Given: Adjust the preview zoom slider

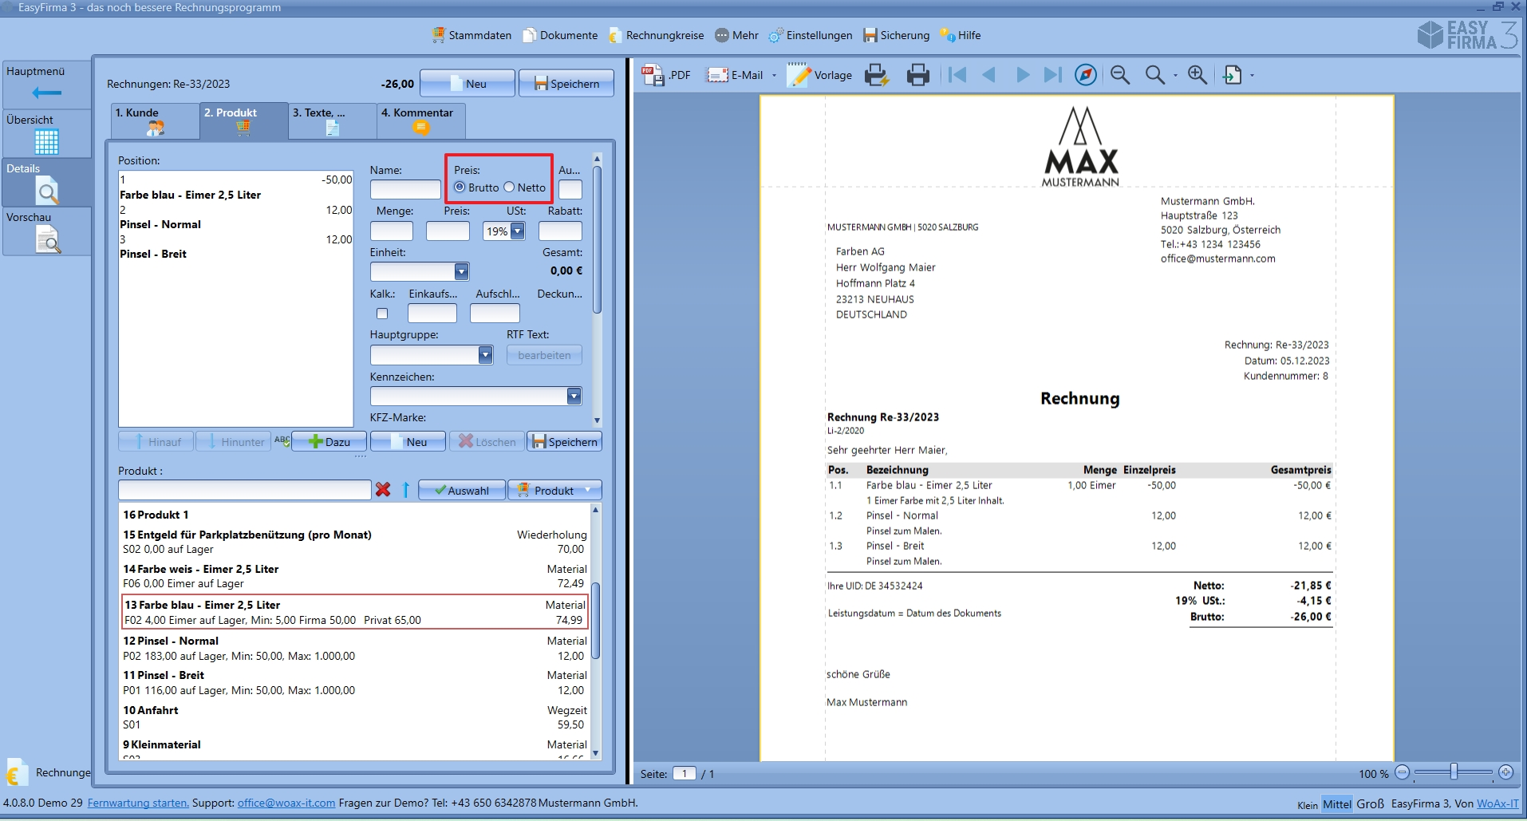Looking at the screenshot, I should [x=1454, y=772].
